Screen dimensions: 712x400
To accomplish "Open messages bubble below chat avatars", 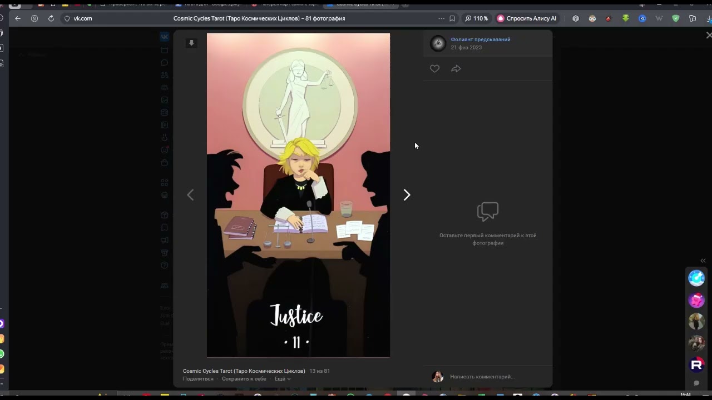I will [696, 383].
